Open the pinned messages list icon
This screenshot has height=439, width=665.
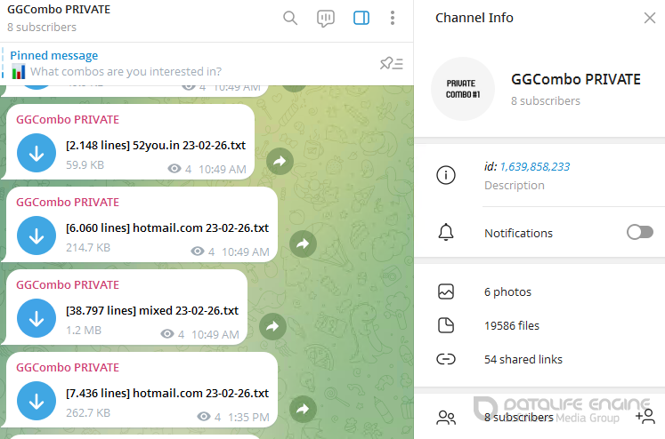pos(392,63)
